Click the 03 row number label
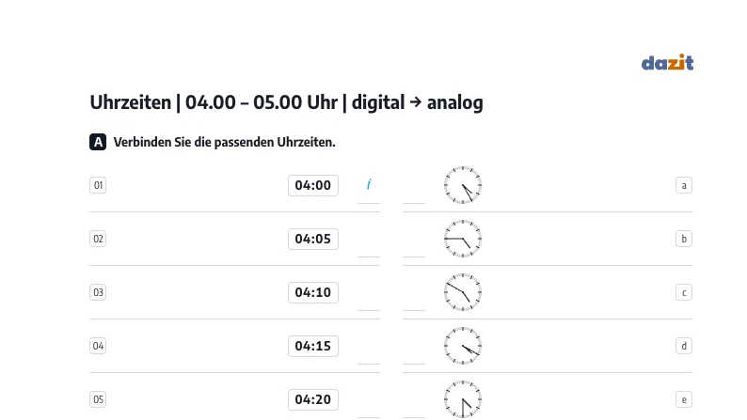 point(98,292)
